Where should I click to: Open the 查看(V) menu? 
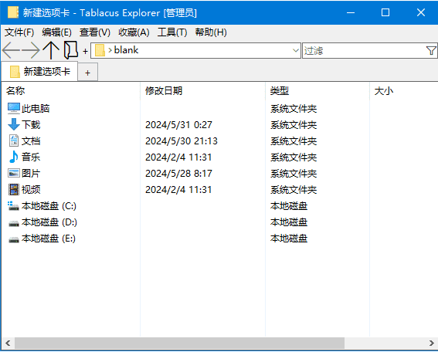coord(95,32)
